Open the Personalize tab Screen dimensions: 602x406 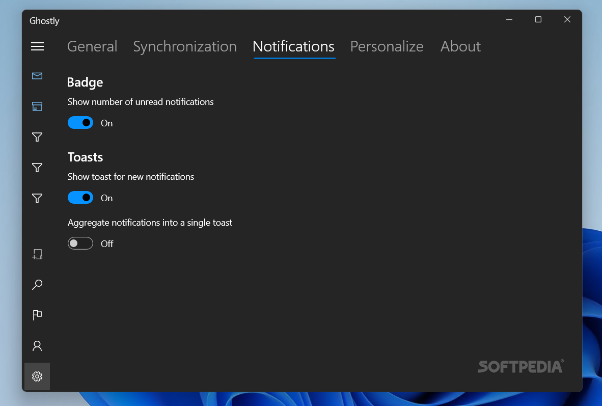[x=387, y=46]
